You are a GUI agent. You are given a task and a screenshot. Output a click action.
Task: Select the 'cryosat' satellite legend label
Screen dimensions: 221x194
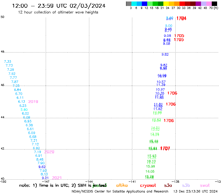pyautogui.click(x=148, y=186)
